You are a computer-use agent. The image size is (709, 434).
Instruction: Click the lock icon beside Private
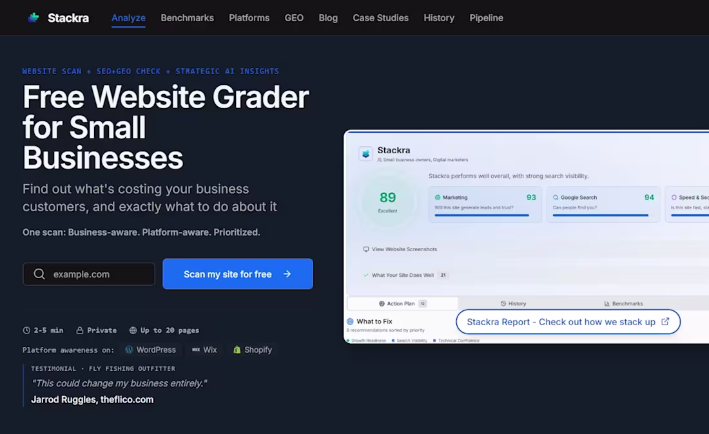tap(79, 330)
